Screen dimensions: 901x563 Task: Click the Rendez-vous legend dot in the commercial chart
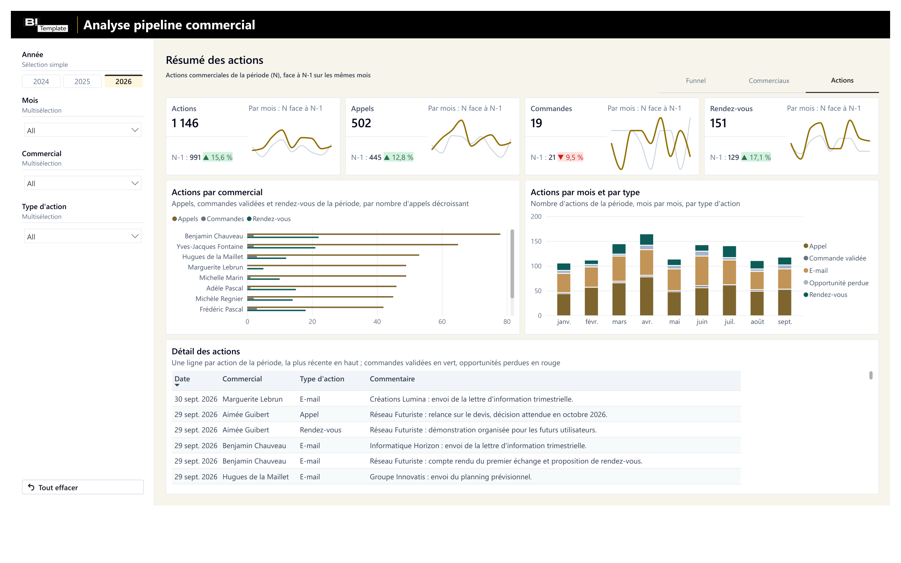[249, 219]
